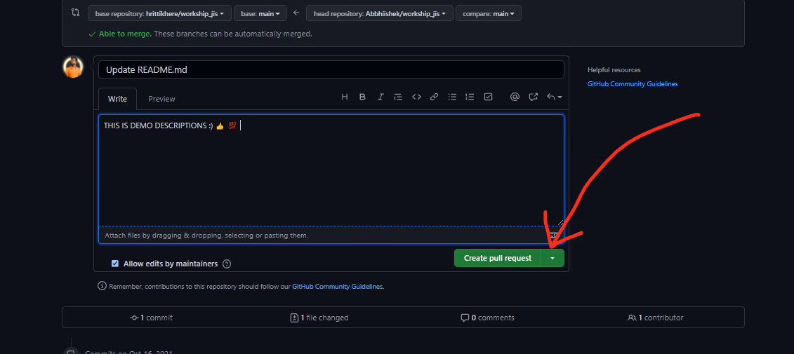Viewport: 794px width, 354px height.
Task: Open GitHub Community Guidelines link in Helpful resources
Action: 633,84
